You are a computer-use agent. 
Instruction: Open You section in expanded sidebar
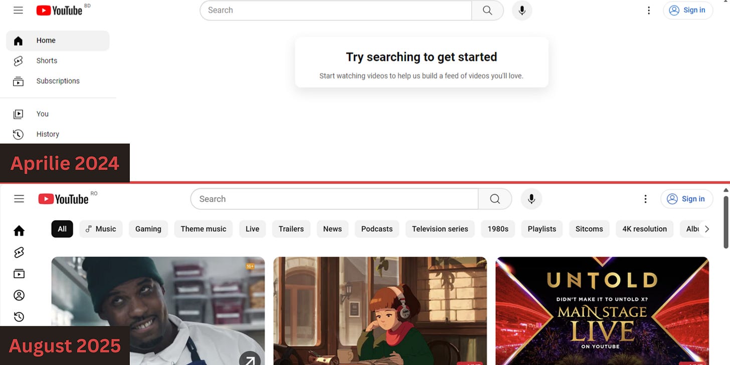tap(58, 114)
